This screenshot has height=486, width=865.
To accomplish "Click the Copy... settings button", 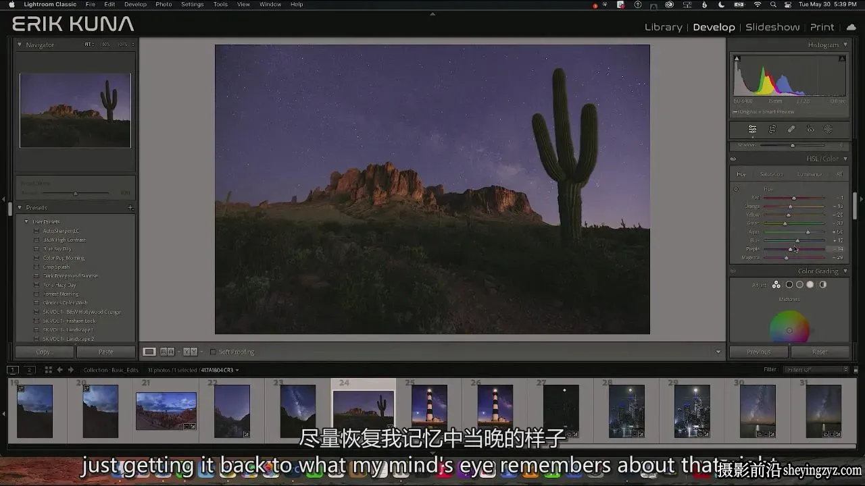I will pyautogui.click(x=45, y=352).
